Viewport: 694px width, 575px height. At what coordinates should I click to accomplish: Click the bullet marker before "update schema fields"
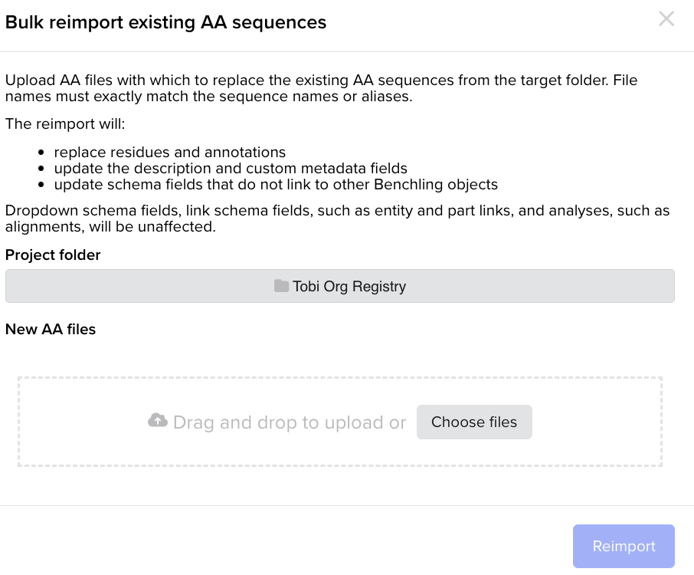(40, 185)
